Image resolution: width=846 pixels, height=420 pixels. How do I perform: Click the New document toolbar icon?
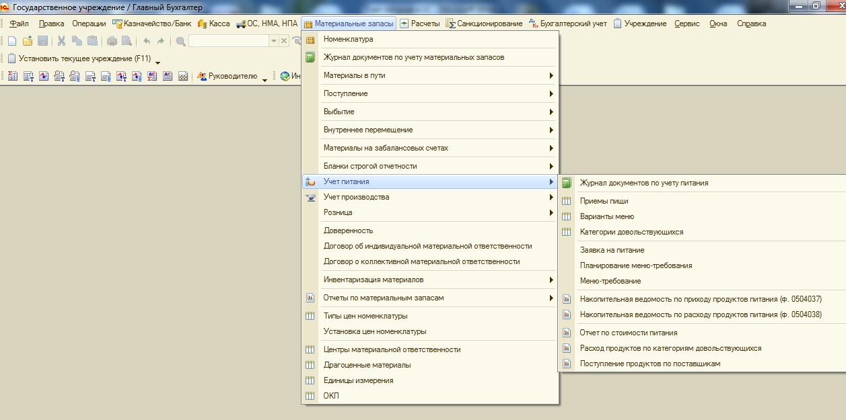click(x=11, y=41)
